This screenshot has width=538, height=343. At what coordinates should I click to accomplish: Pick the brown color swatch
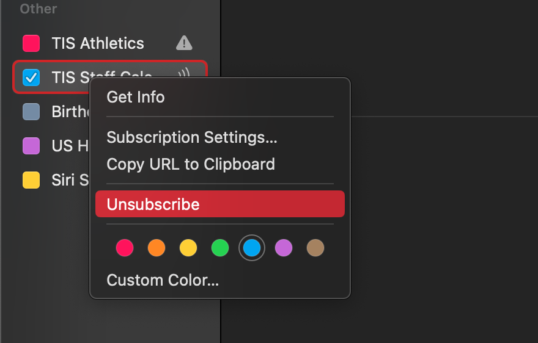coord(315,248)
